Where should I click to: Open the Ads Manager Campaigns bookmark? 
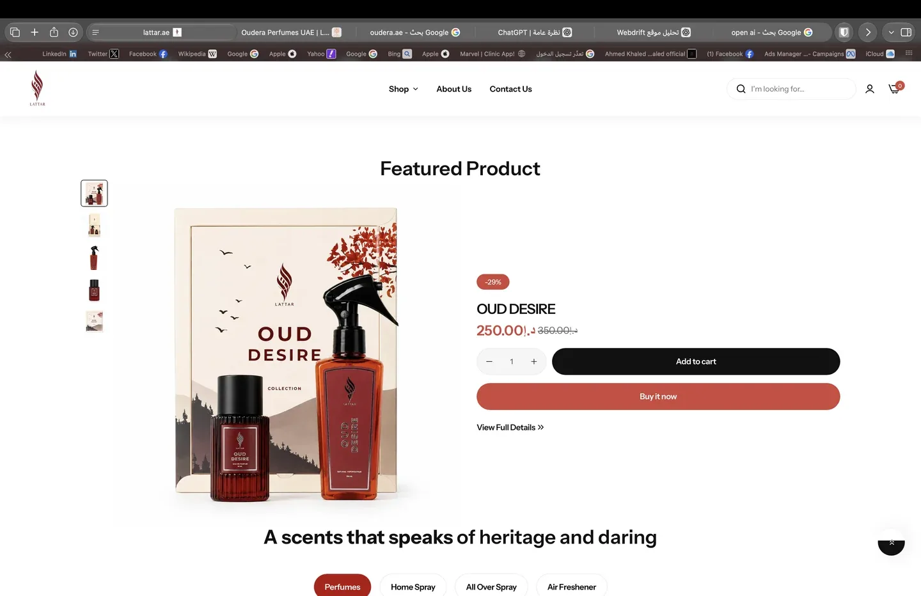tap(810, 54)
